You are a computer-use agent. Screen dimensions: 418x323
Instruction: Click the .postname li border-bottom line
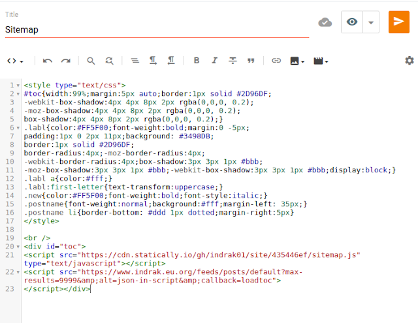coord(159,213)
